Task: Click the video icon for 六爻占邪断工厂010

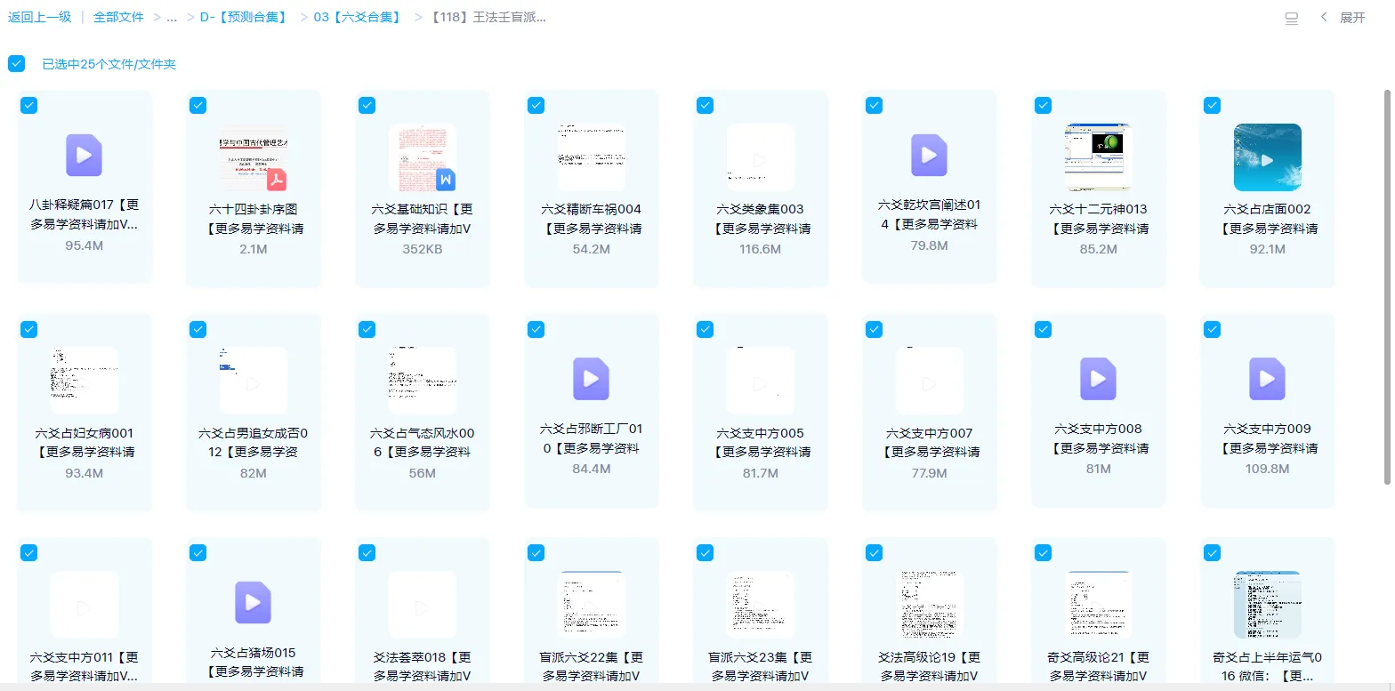Action: click(591, 379)
